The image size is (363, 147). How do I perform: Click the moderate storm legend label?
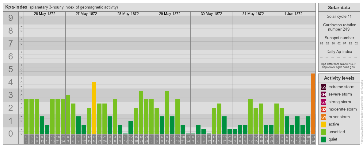pyautogui.click(x=343, y=109)
